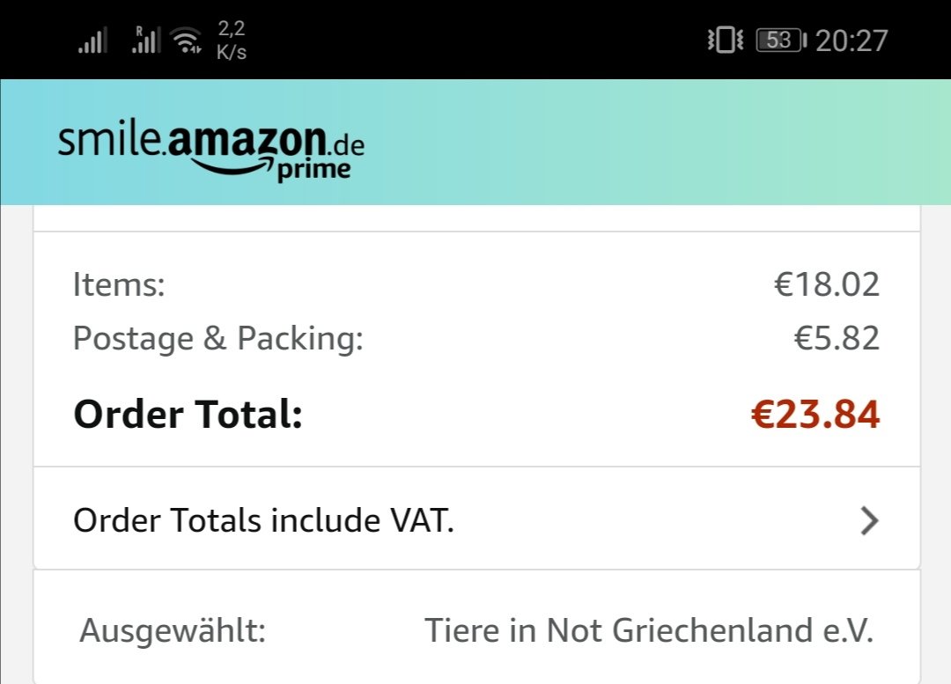Tap the Ausgewählt label
The height and width of the screenshot is (684, 951).
tap(173, 630)
